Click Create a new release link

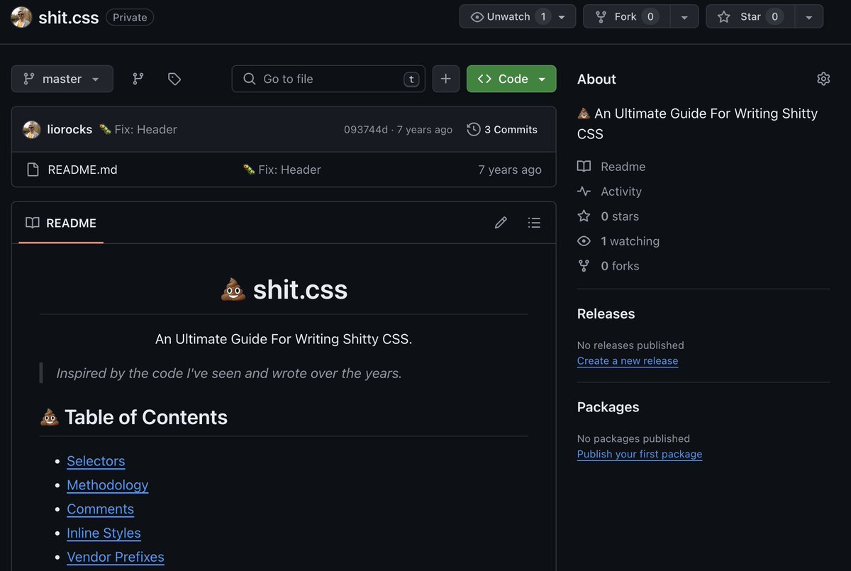(628, 361)
